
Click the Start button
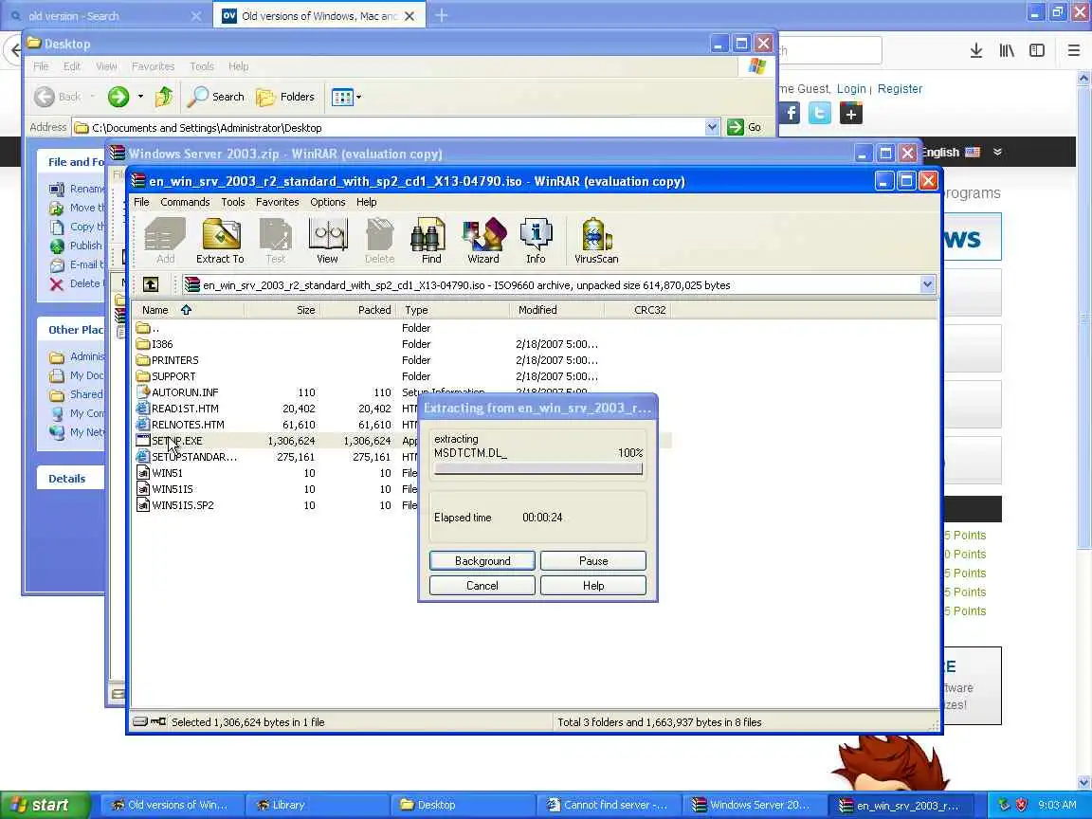pyautogui.click(x=45, y=805)
